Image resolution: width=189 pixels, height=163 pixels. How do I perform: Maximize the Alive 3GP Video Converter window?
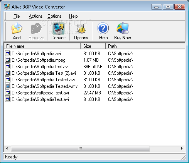(x=168, y=7)
